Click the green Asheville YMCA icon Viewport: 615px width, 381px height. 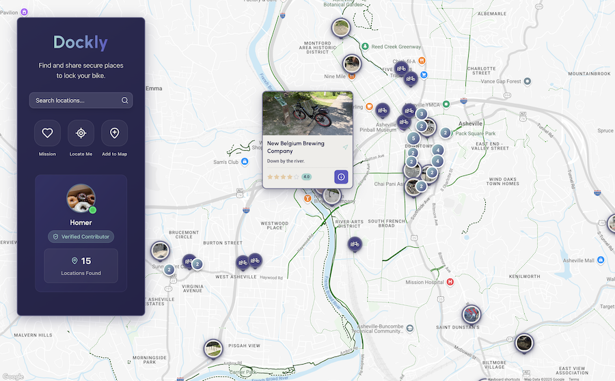[446, 104]
